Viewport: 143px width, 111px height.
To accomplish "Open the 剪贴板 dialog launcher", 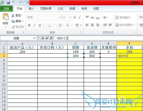I will 23,33.
